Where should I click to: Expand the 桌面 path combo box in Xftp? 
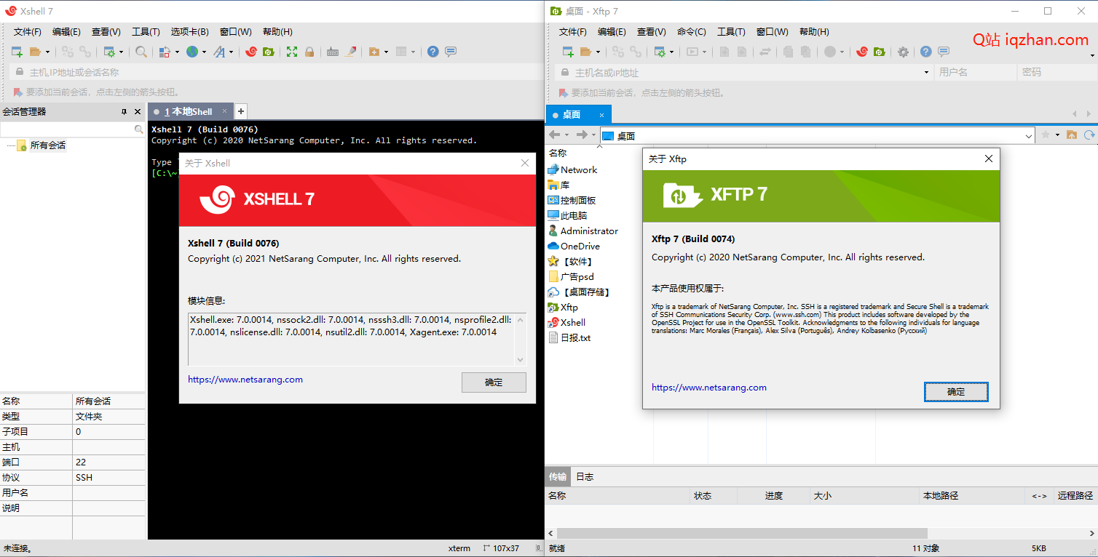[x=1029, y=136]
